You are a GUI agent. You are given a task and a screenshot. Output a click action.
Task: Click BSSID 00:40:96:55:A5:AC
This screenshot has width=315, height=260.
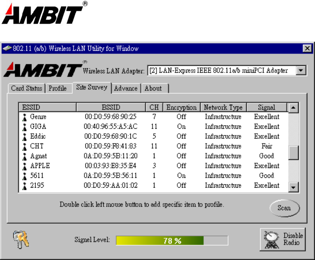point(111,126)
